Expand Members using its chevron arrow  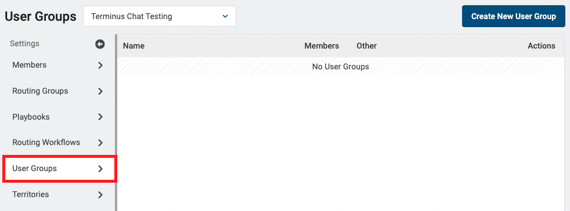click(100, 65)
